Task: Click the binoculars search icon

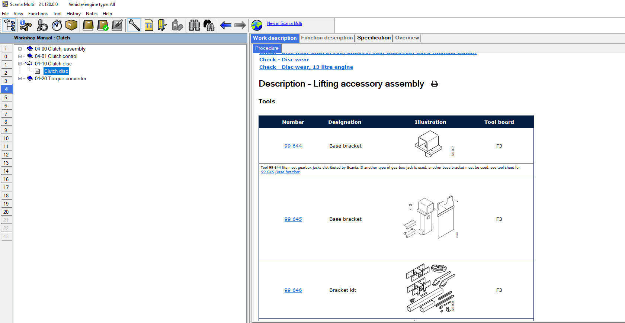Action: [194, 25]
